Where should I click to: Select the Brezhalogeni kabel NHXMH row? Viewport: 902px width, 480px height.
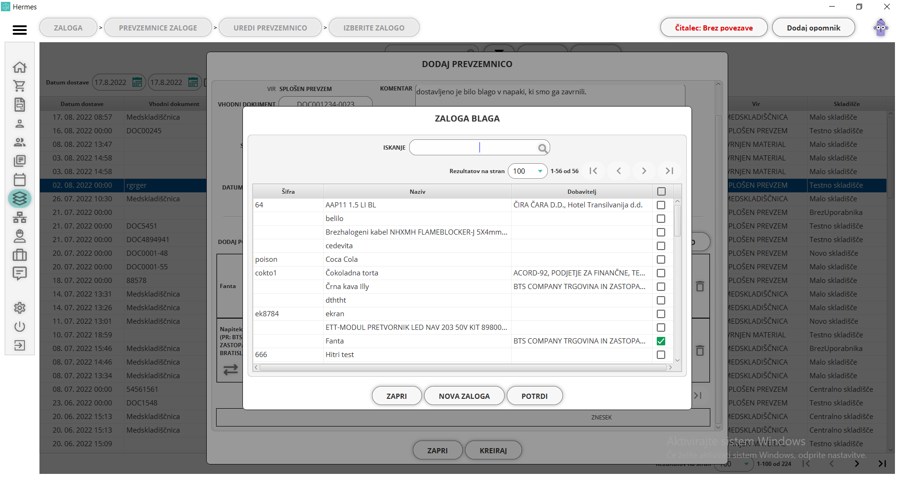pos(463,232)
